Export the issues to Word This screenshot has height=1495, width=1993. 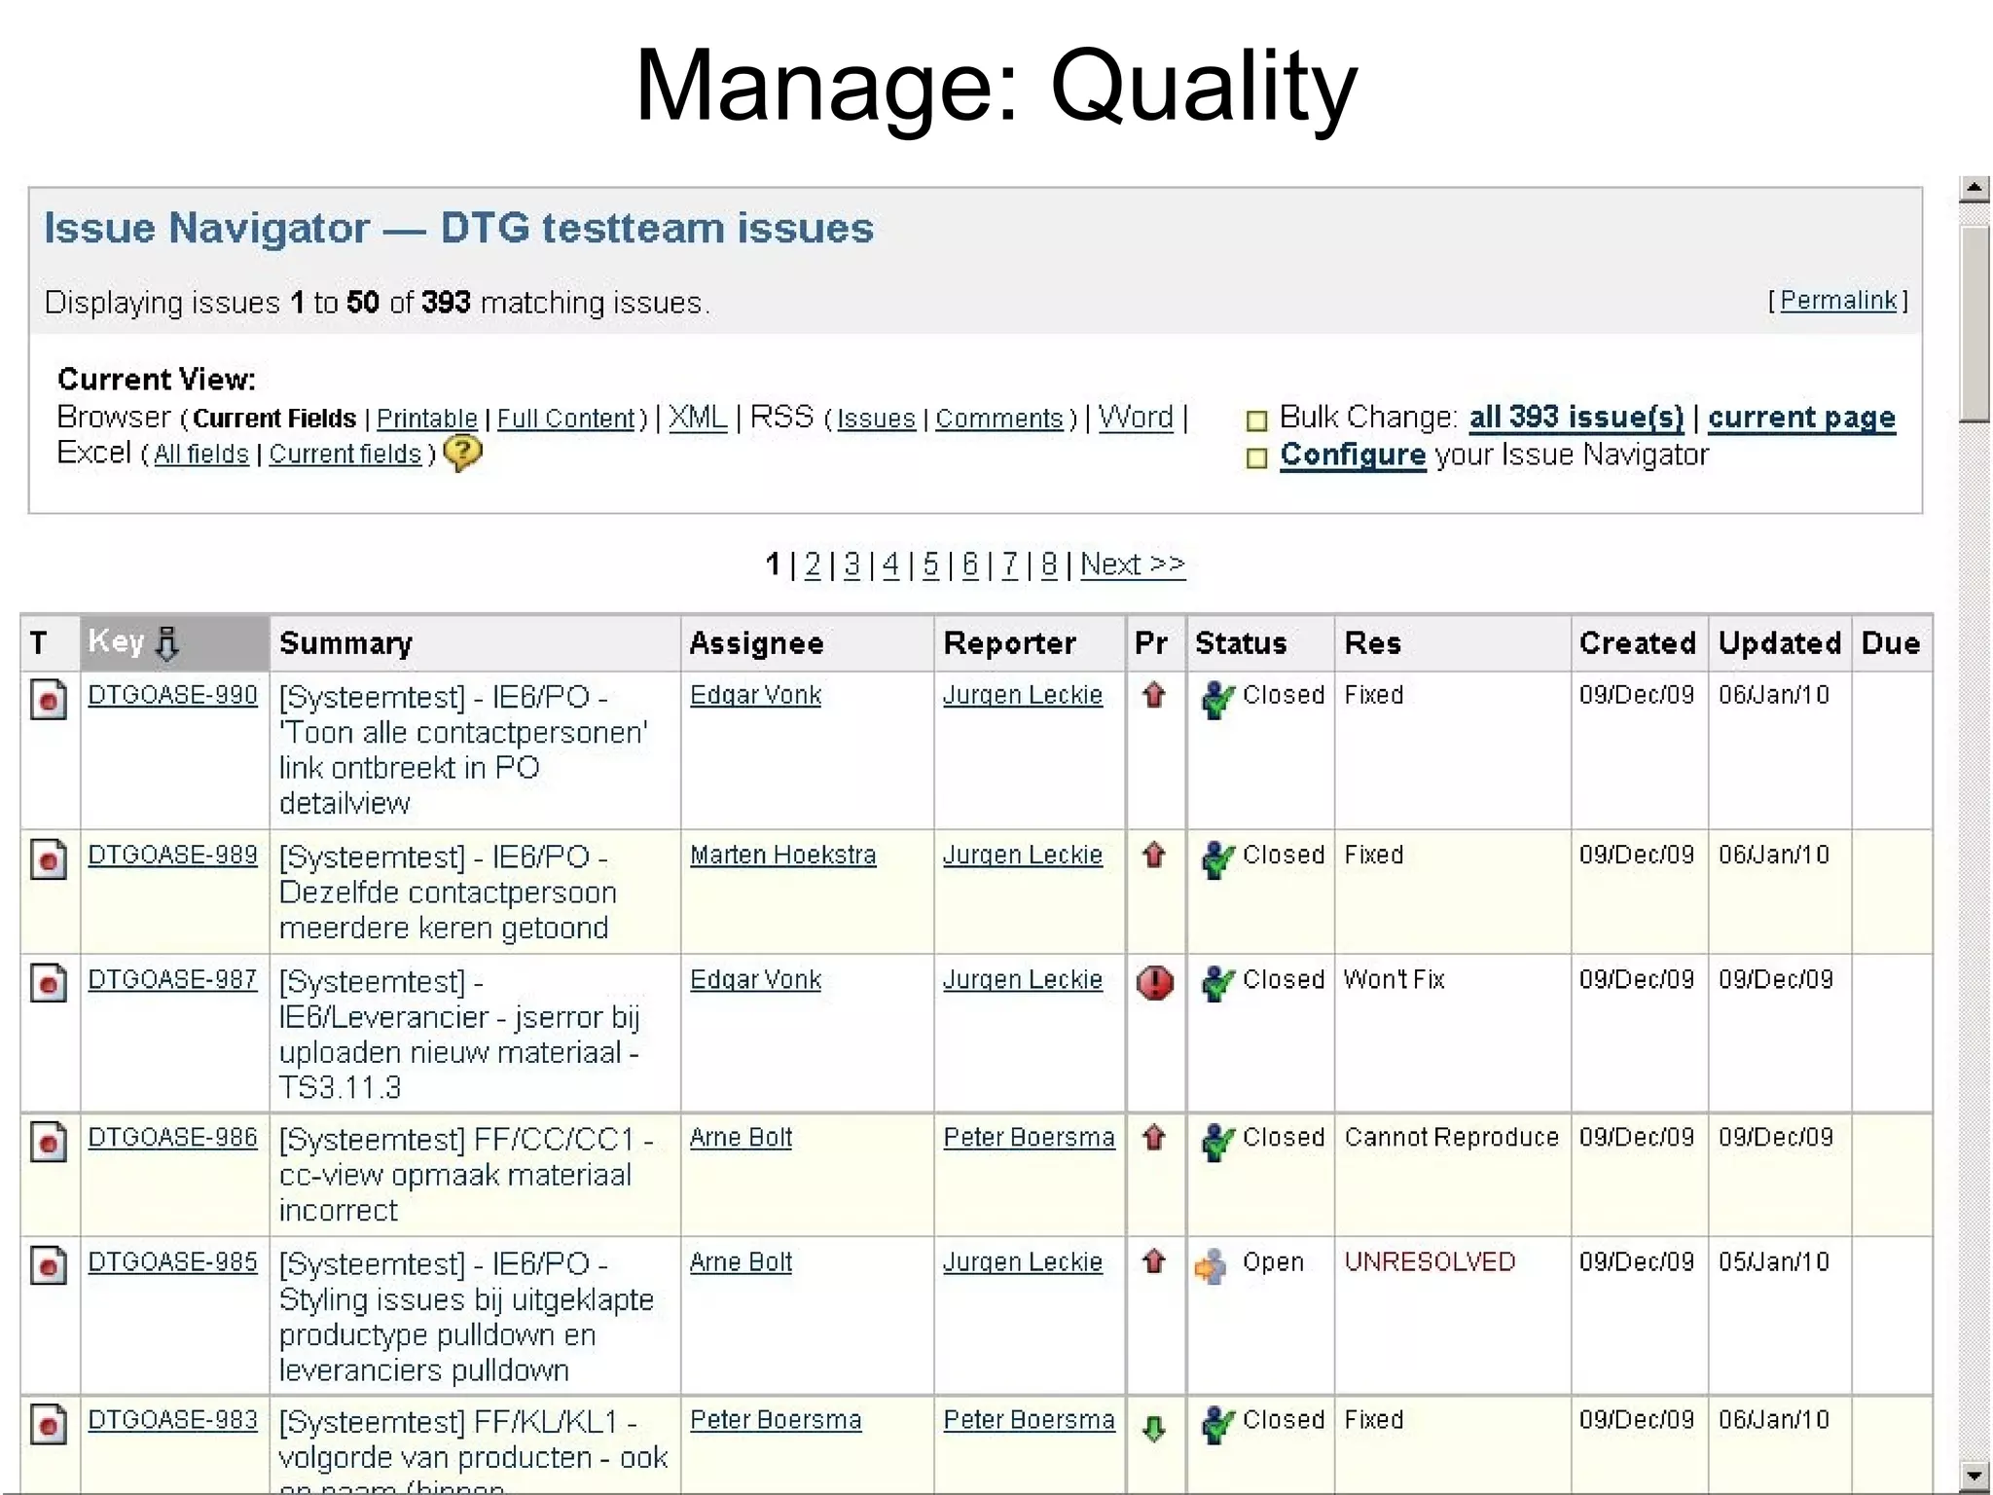pyautogui.click(x=1136, y=417)
